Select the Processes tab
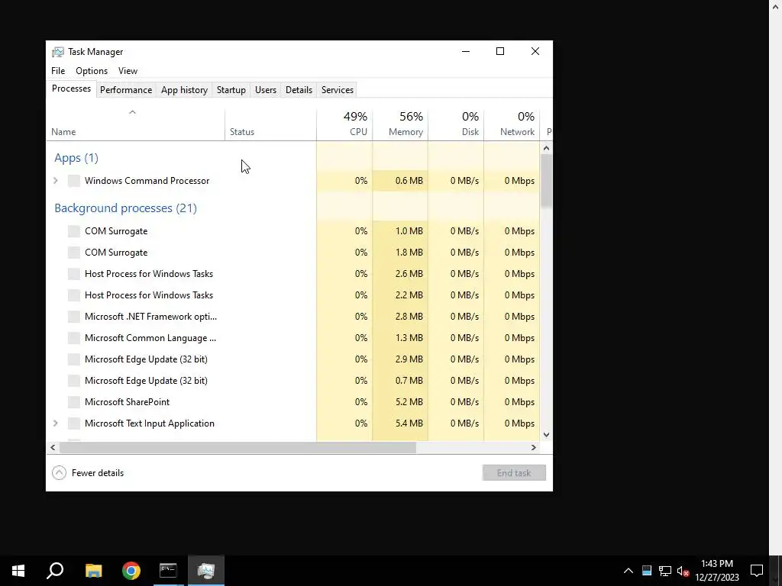The width and height of the screenshot is (782, 586). [71, 89]
